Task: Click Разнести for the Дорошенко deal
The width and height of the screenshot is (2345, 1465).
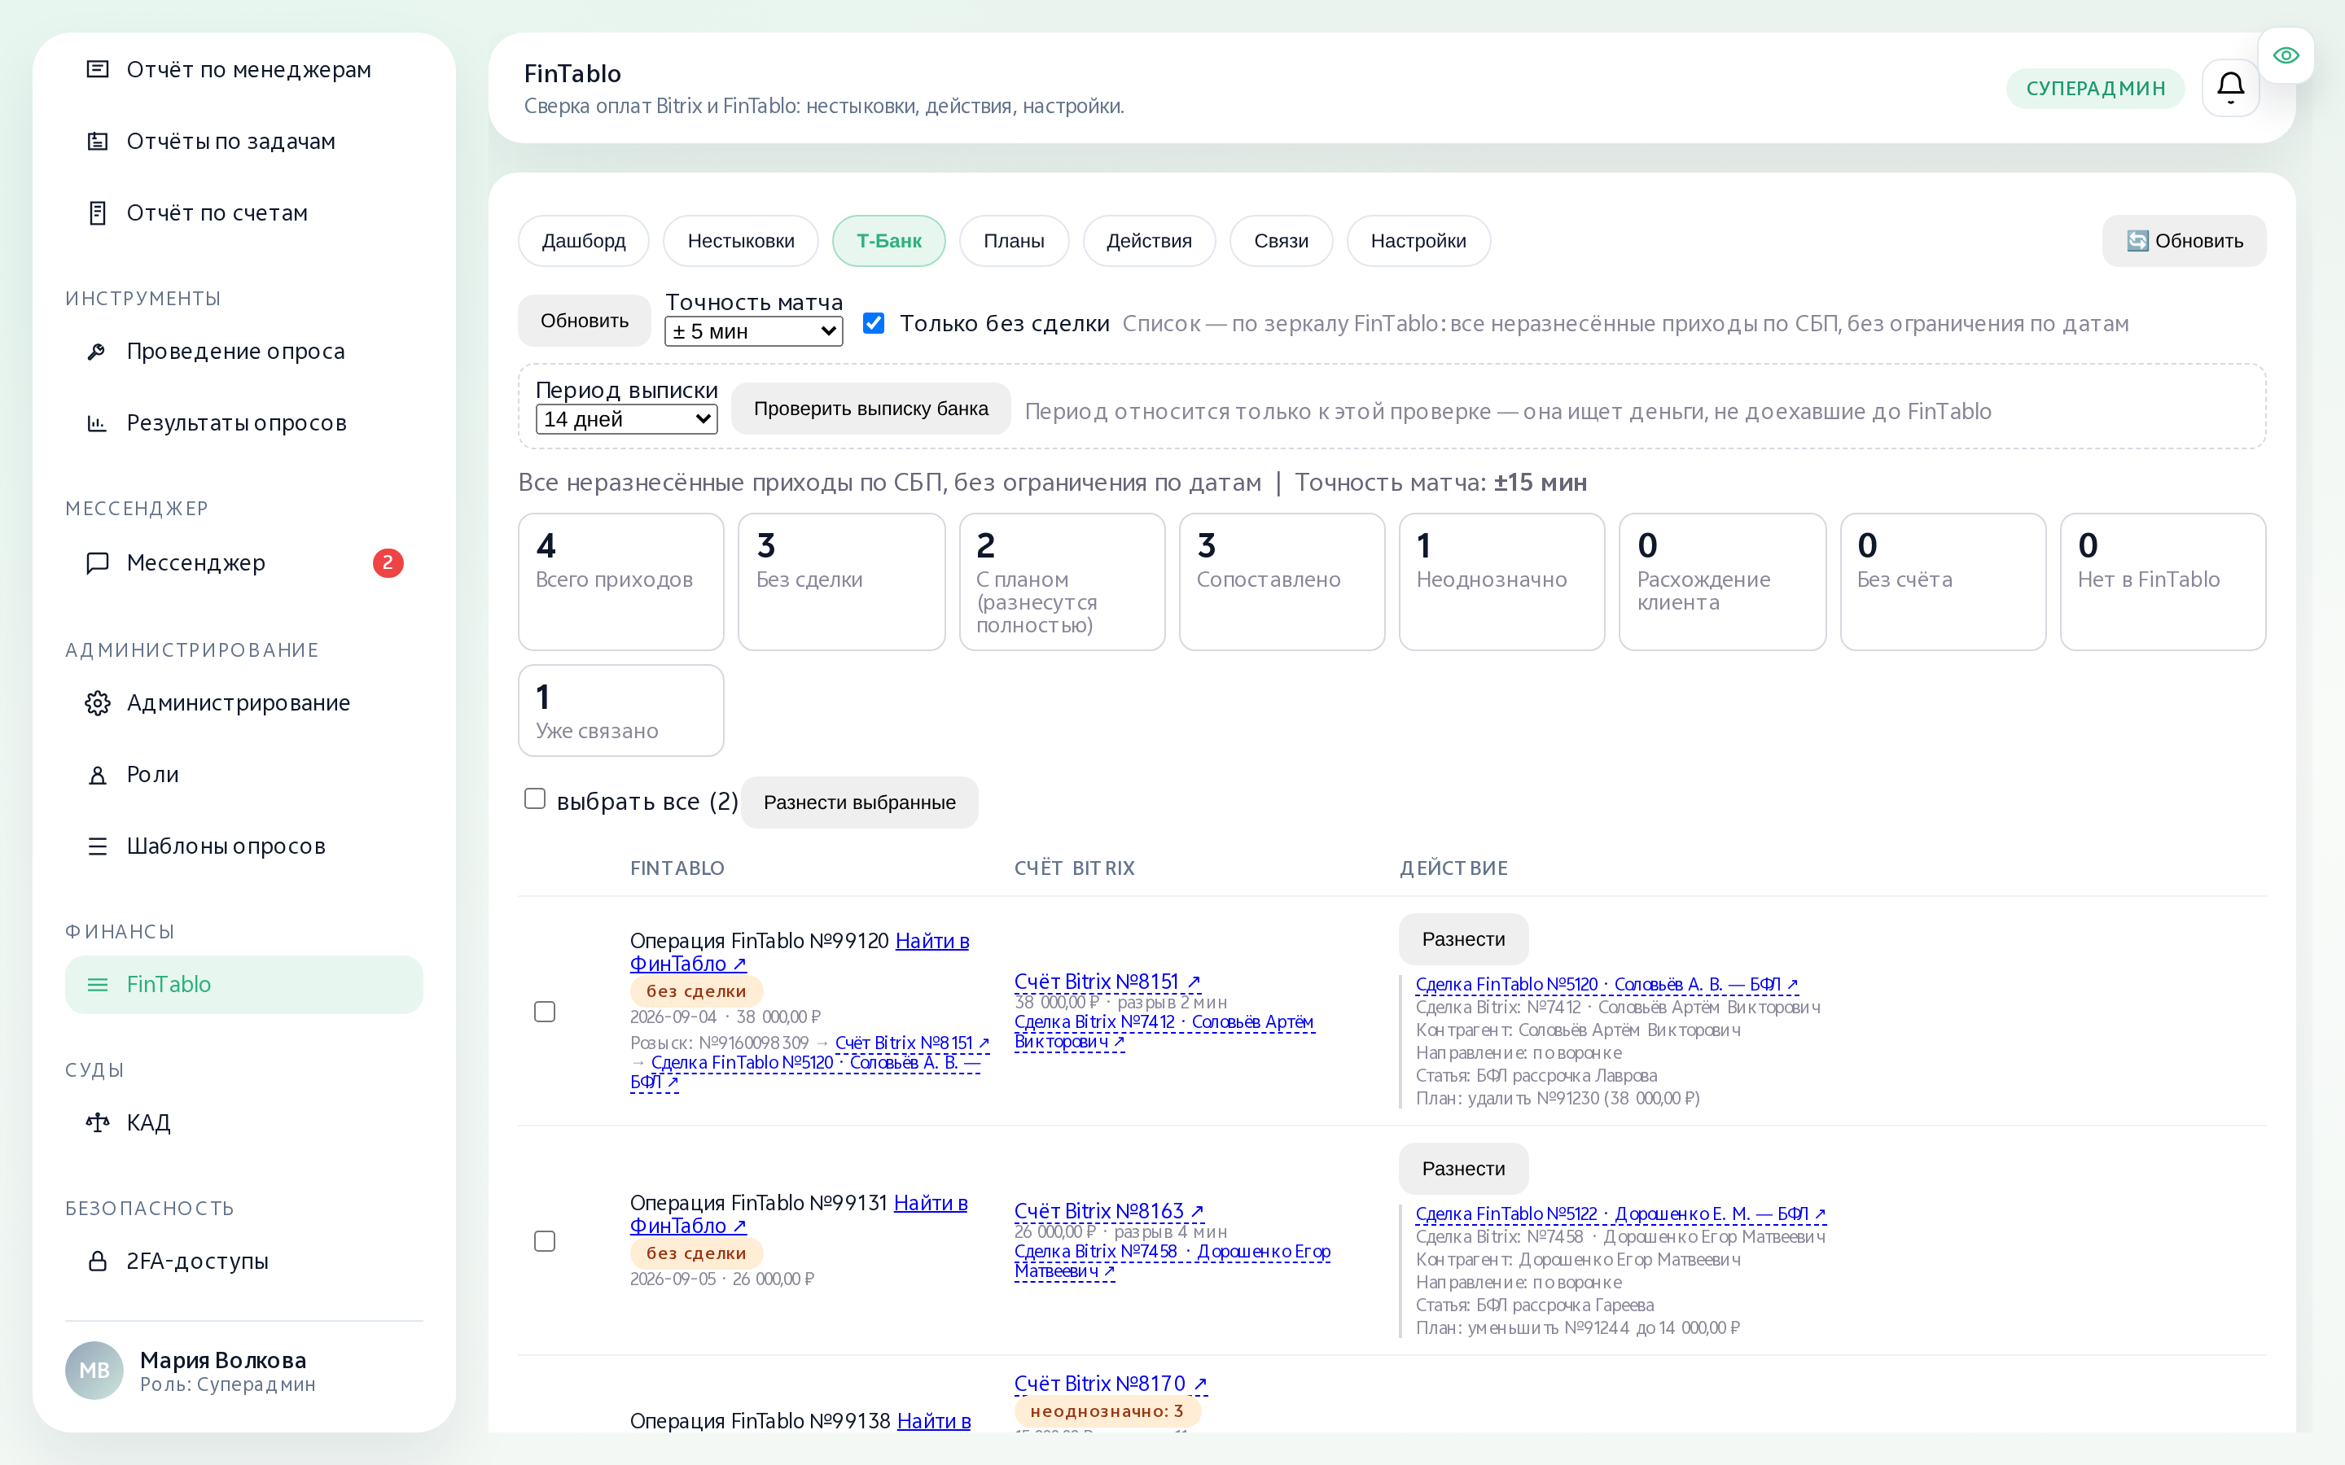Action: point(1463,1169)
